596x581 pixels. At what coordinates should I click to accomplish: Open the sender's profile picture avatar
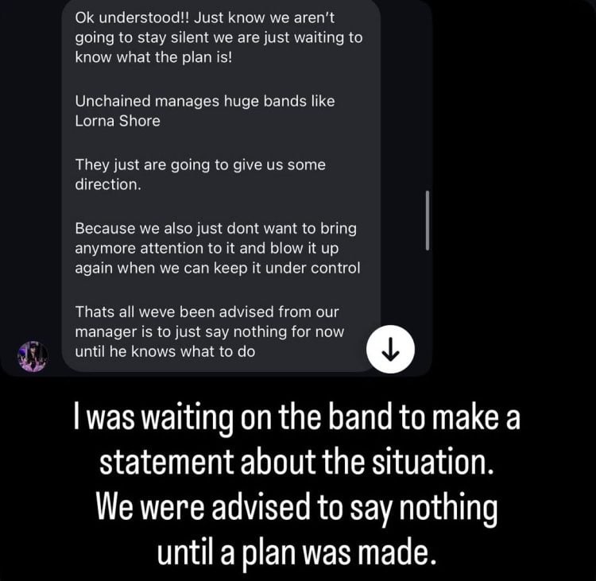pos(33,356)
